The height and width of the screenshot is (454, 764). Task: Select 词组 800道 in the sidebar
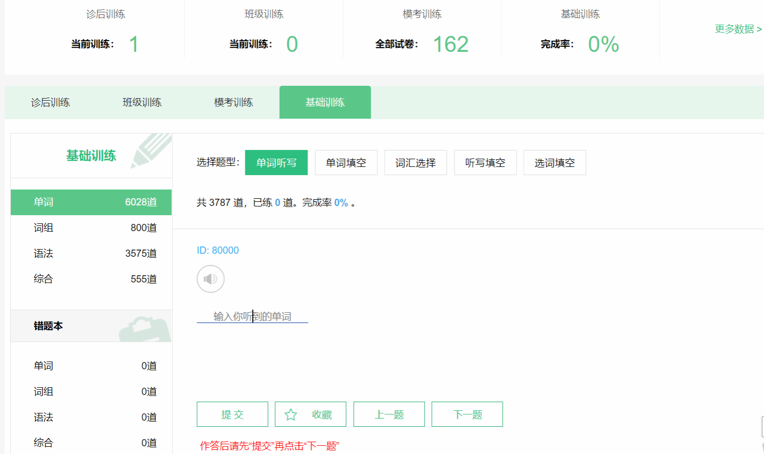pos(91,228)
